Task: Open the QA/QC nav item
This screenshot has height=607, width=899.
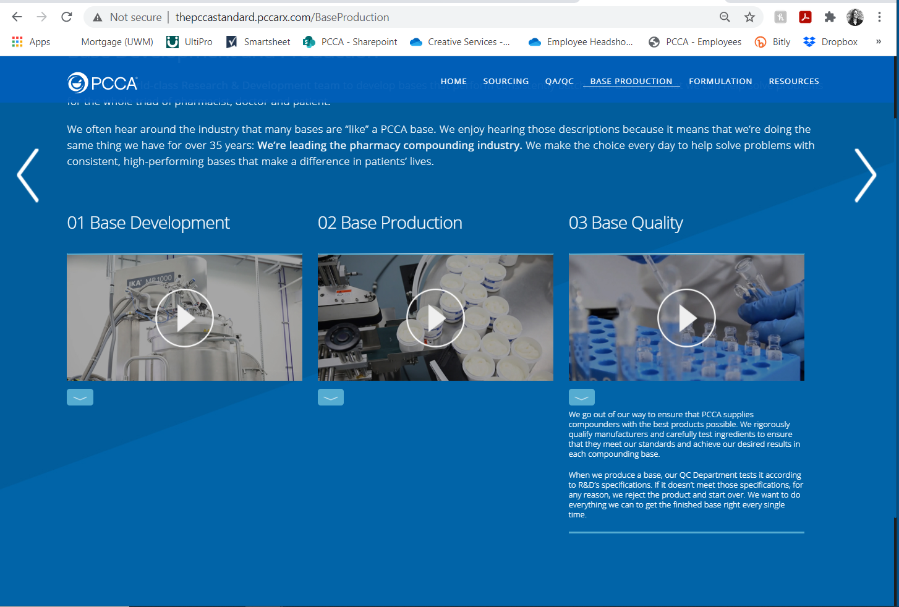Action: point(560,81)
